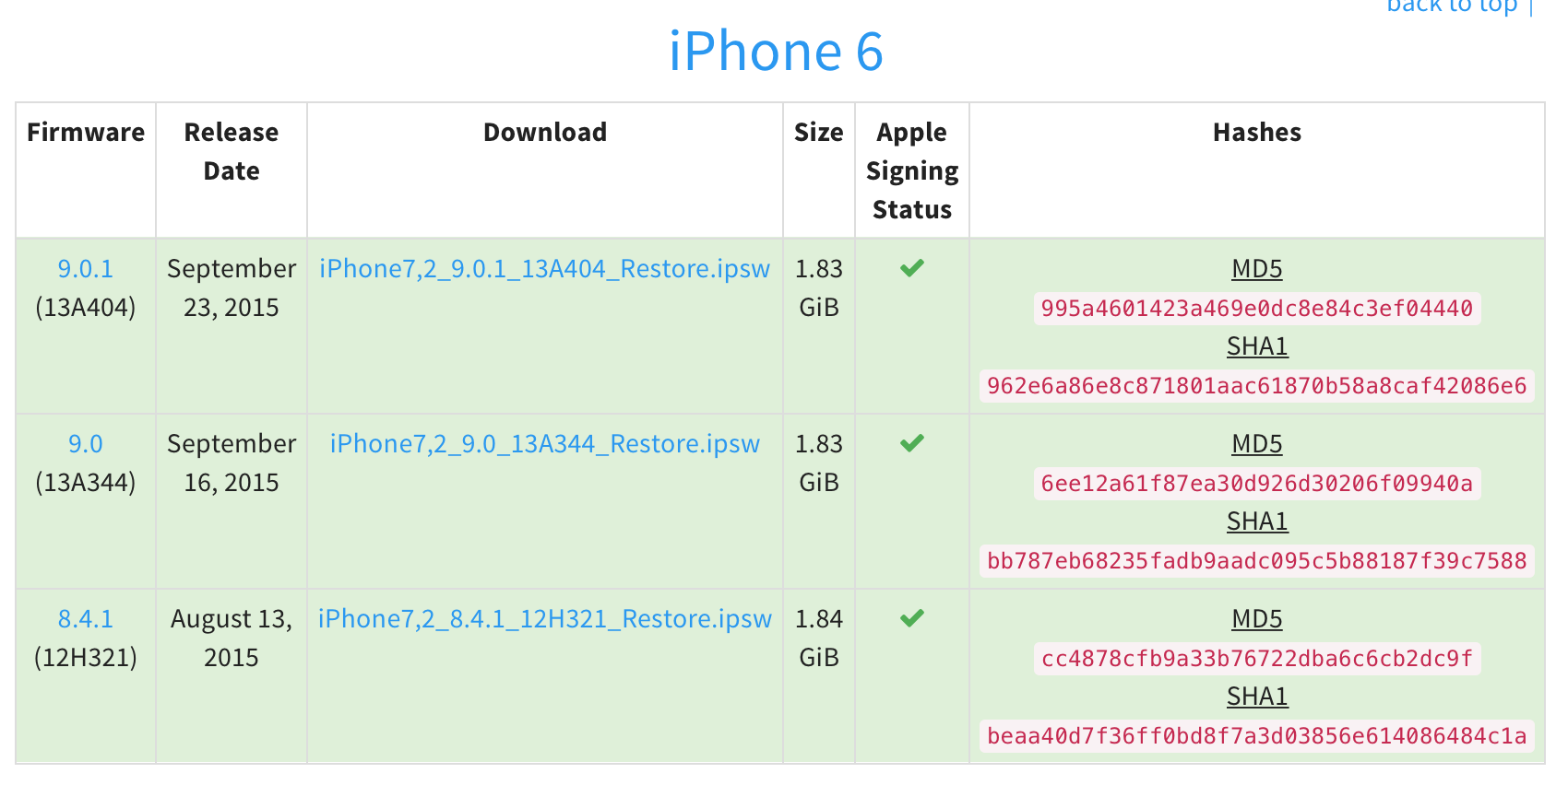Click the back to top link
Image resolution: width=1568 pixels, height=785 pixels.
[x=1452, y=6]
